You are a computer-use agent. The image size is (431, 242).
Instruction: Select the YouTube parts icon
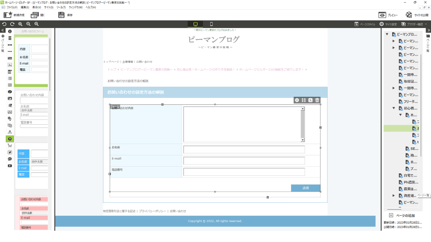pos(10,166)
